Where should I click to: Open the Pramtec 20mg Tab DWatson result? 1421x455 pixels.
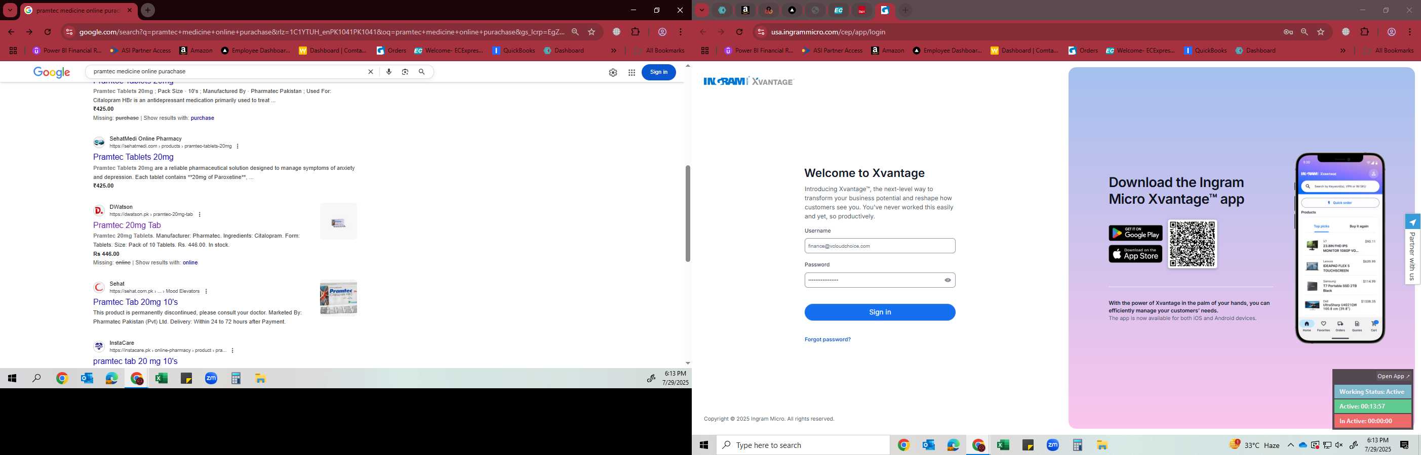pos(127,225)
